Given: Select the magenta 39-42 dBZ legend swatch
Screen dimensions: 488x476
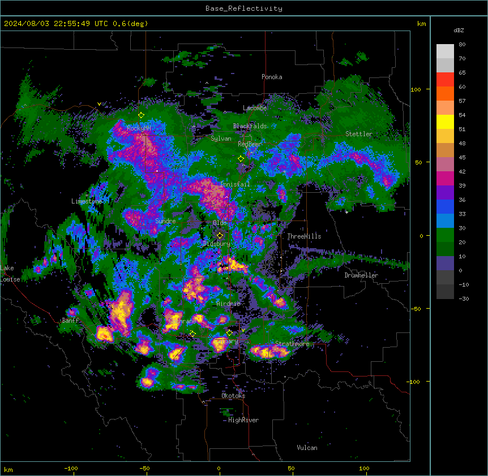Looking at the screenshot, I should click(445, 178).
